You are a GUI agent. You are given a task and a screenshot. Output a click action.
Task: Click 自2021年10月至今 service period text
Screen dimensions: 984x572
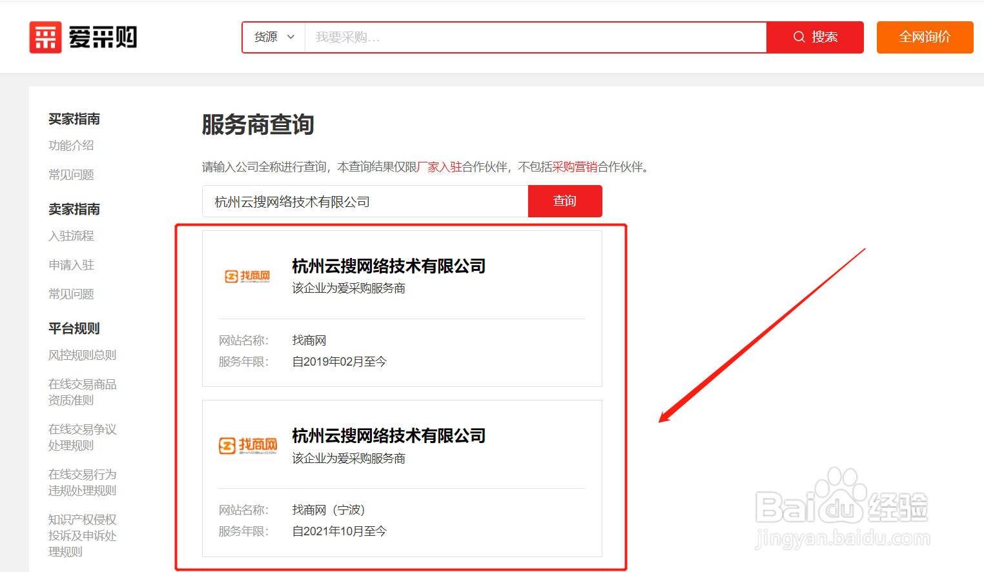pos(340,531)
